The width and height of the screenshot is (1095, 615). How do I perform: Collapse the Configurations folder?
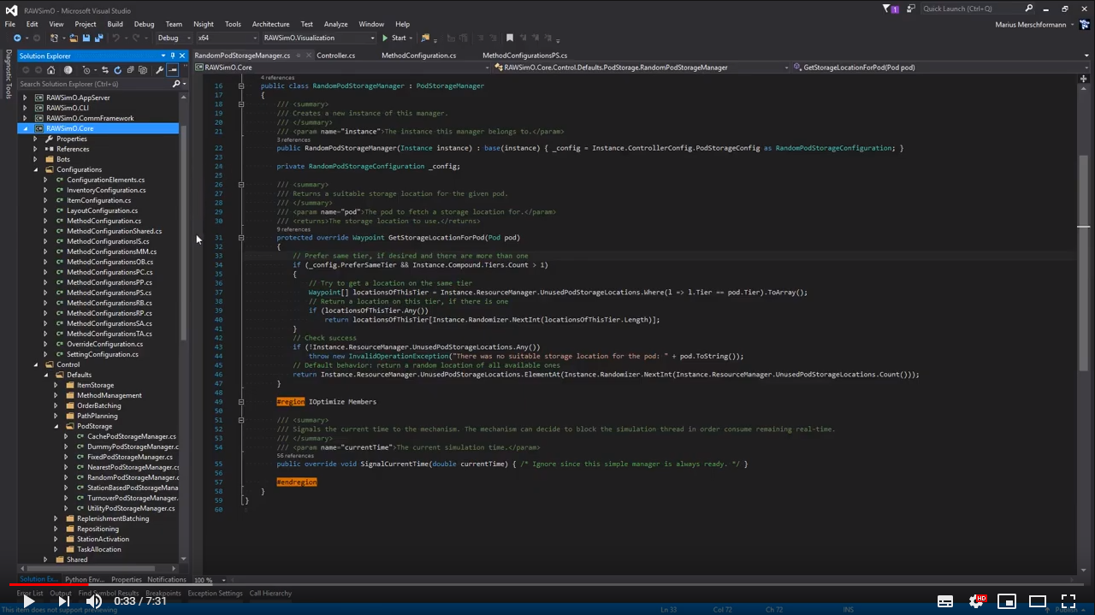click(x=35, y=169)
